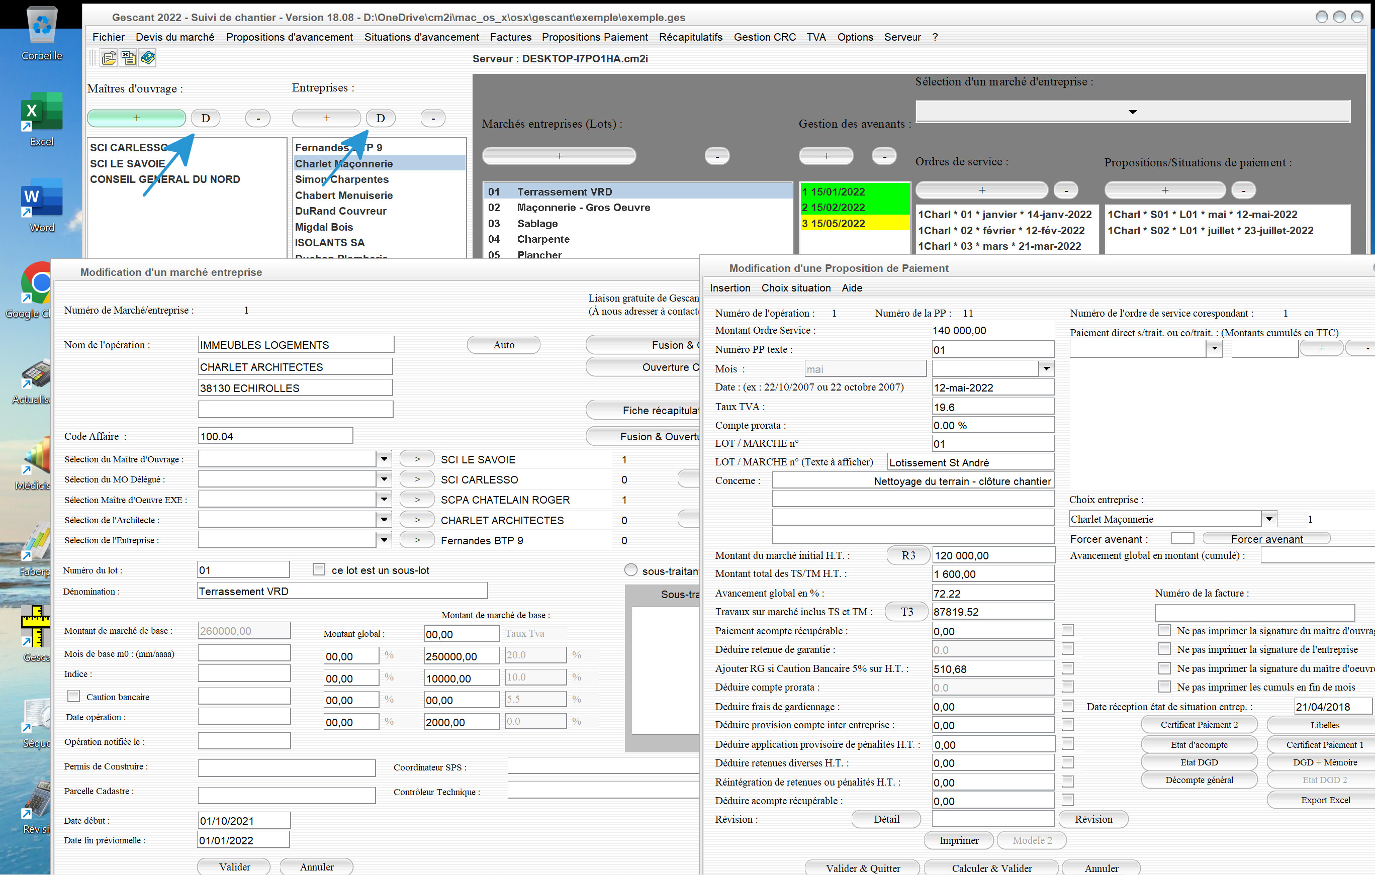This screenshot has height=875, width=1375.
Task: Select the sous-traitant radio button
Action: tap(630, 570)
